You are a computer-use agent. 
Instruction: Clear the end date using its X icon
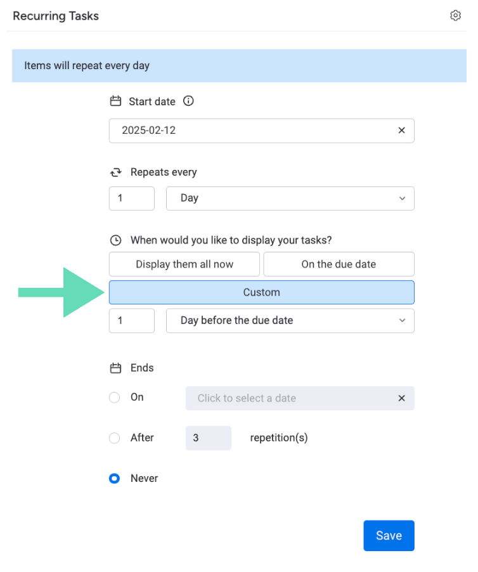tap(401, 398)
